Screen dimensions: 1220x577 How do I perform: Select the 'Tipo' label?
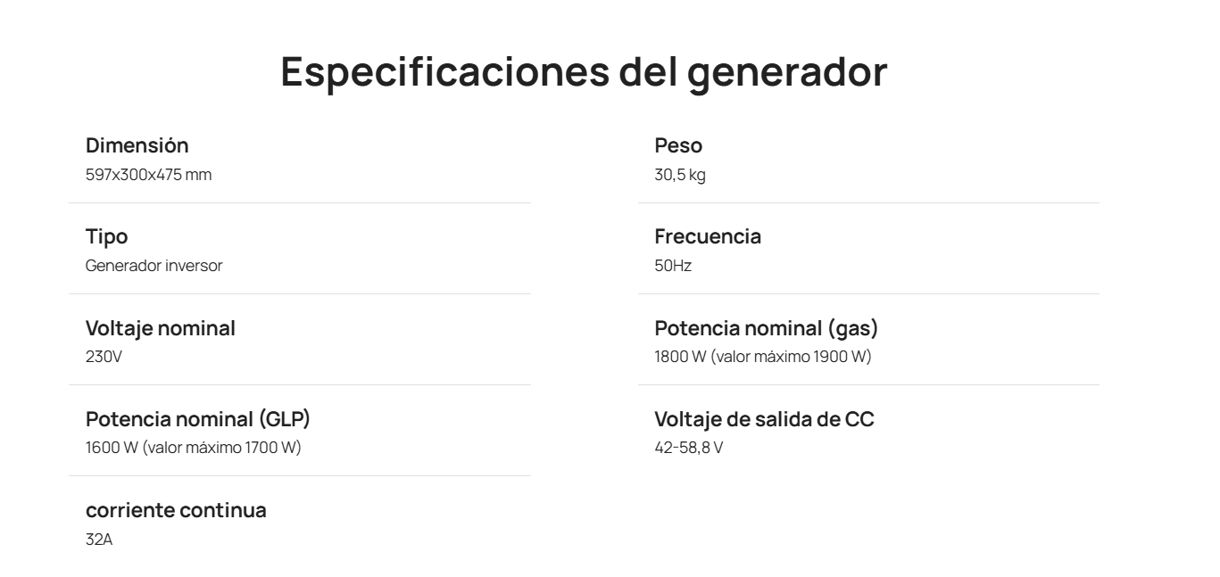(x=106, y=237)
